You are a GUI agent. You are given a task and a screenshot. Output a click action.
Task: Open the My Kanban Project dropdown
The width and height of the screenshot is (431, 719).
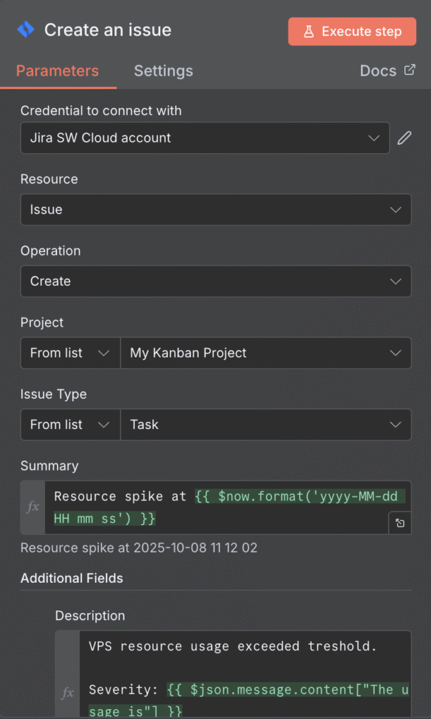click(x=266, y=352)
